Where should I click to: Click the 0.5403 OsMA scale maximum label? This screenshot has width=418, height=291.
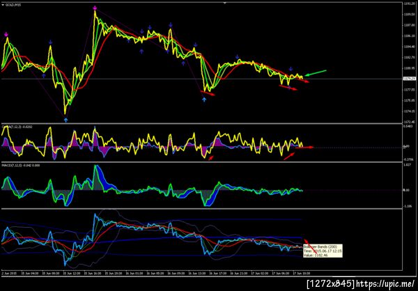point(408,127)
